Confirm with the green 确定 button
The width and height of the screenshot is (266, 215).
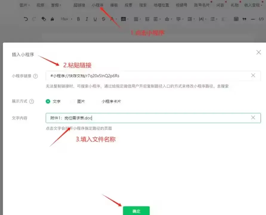tap(136, 211)
